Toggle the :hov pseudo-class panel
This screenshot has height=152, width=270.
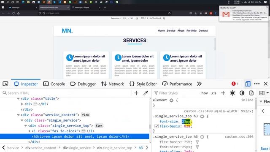coord(204,93)
